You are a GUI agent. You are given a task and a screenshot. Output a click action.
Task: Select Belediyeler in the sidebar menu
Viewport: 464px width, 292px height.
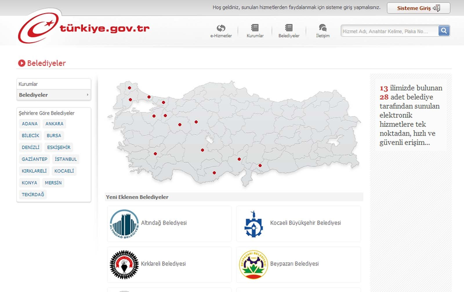[x=54, y=95]
